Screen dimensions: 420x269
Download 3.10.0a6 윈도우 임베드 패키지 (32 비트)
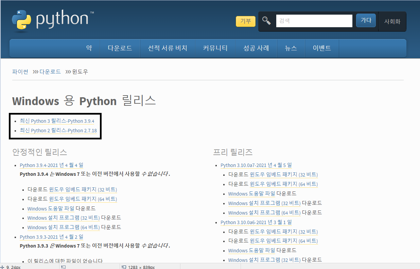pos(284,232)
